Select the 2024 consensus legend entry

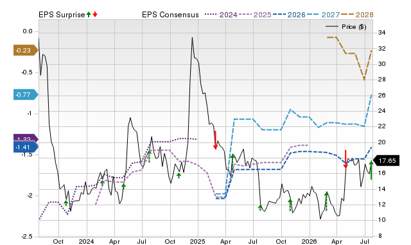pyautogui.click(x=221, y=15)
